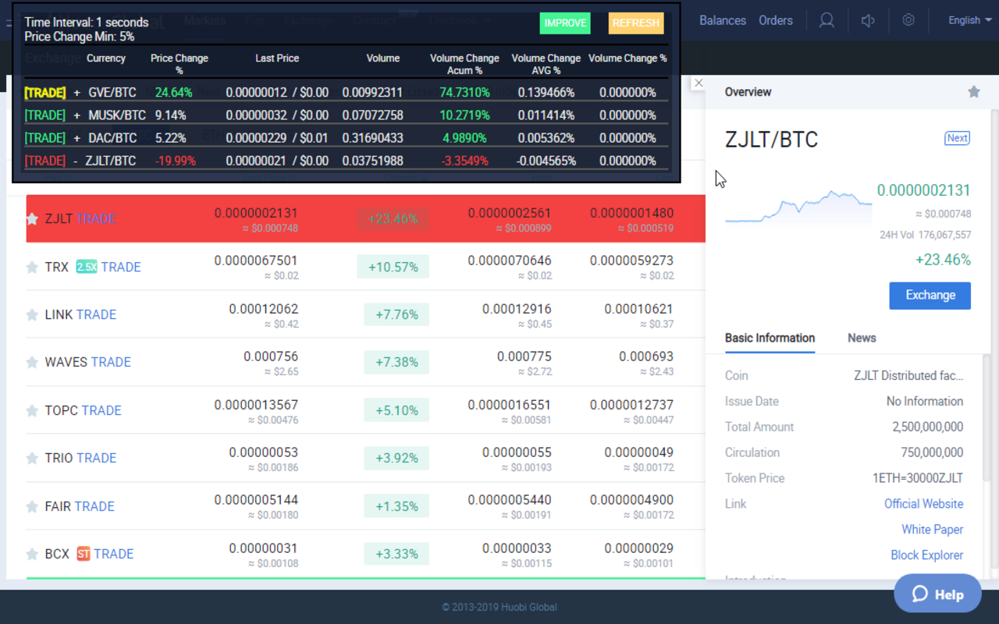Click the yellow REFRESH button
Screen dimensions: 999x624
tap(636, 23)
